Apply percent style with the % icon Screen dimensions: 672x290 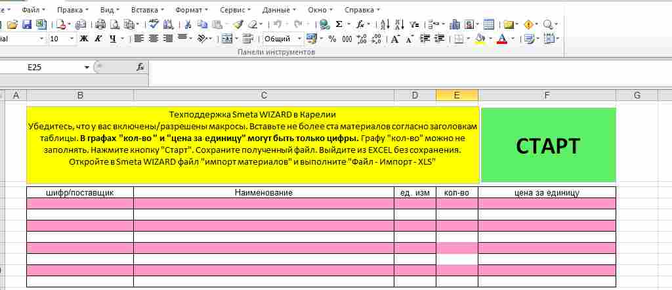[332, 39]
